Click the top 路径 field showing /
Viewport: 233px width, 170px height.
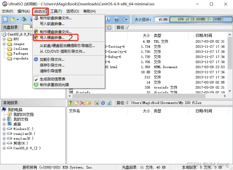pos(179,28)
